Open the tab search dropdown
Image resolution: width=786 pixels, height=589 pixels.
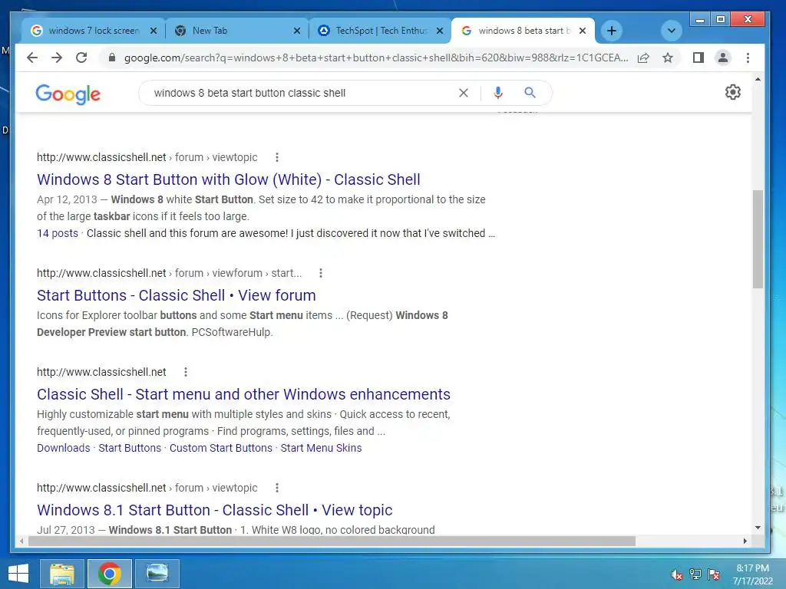pos(671,31)
